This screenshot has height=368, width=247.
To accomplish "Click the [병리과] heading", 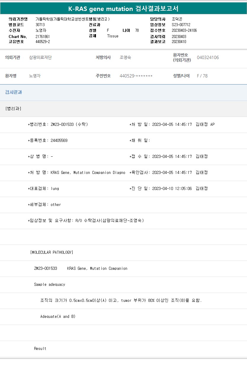I will point(13,108).
